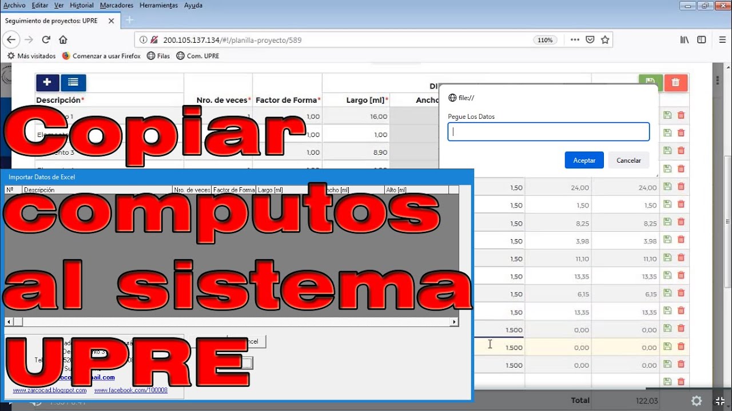Screen dimensions: 732x411
Task: Bookmark this page with star icon
Action: click(605, 40)
